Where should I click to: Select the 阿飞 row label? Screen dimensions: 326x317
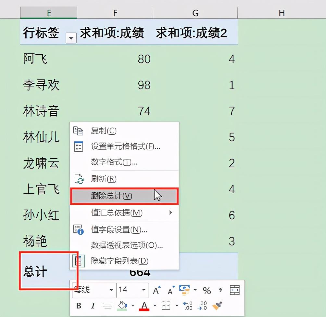coord(35,59)
